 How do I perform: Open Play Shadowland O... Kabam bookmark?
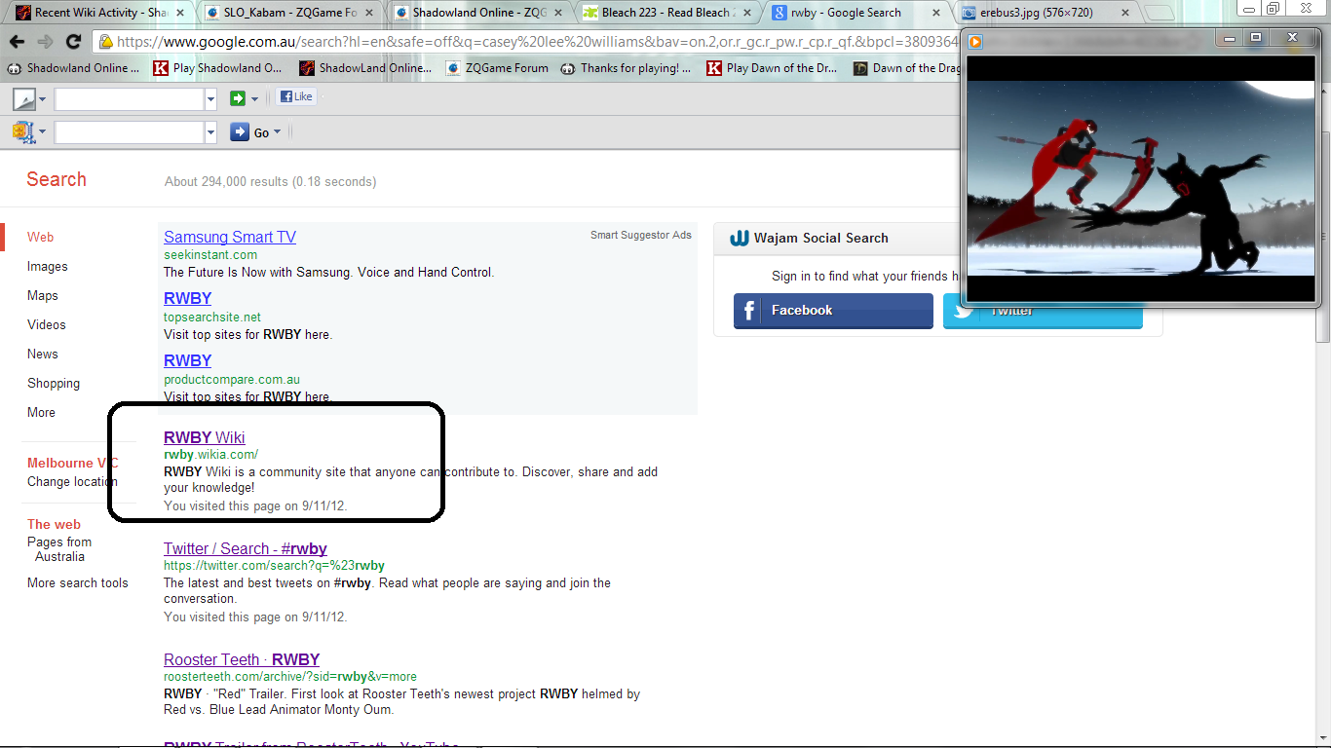click(217, 68)
